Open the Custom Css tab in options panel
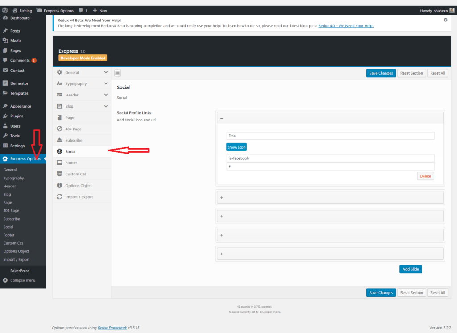Screen dimensions: 457x333 point(82,174)
